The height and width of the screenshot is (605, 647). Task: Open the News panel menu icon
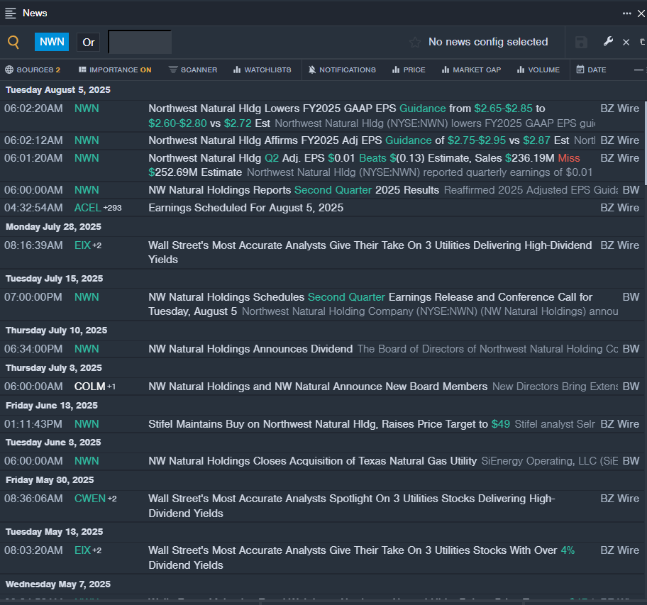tap(11, 13)
